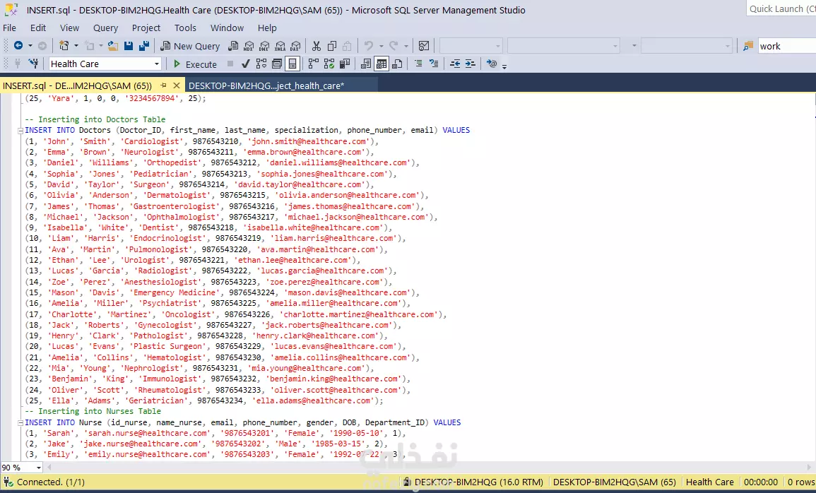Click the Include Client Statistics icon
816x493 pixels.
point(345,64)
